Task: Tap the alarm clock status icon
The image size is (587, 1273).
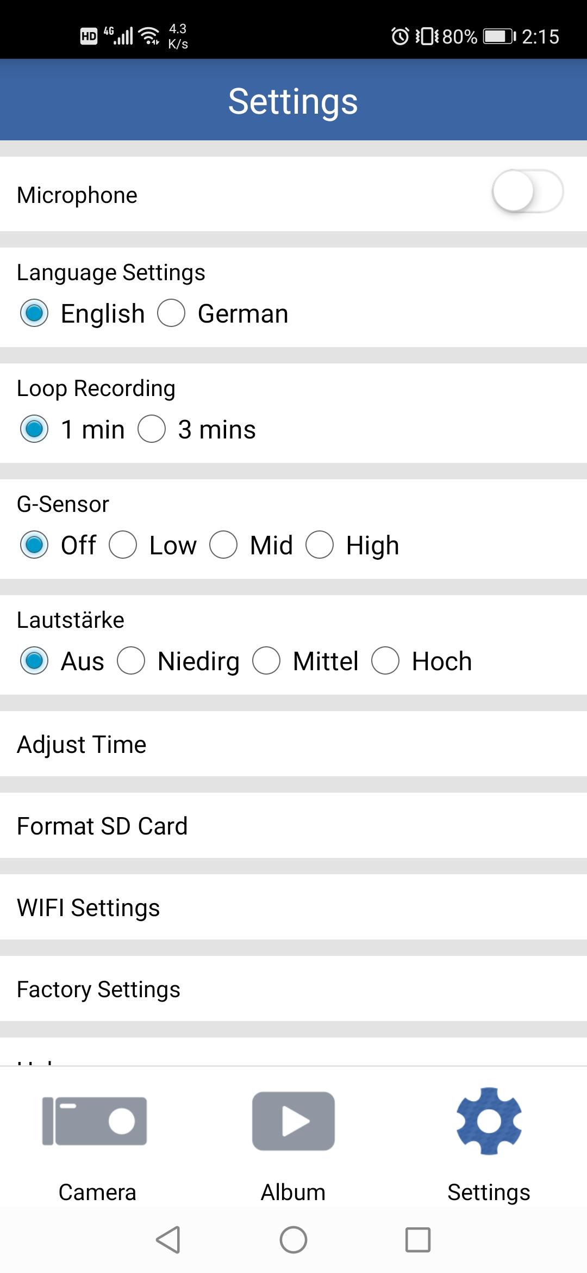Action: [400, 36]
